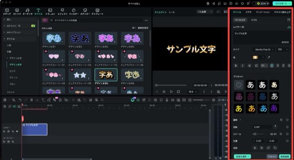Viewport: 294px width, 160px height.
Task: Add keyframe diamond on スケール row
Action: click(287, 134)
